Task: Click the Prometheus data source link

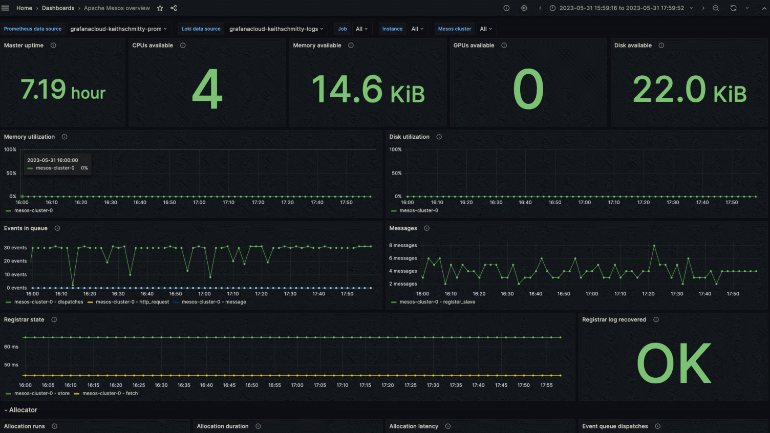Action: click(32, 29)
